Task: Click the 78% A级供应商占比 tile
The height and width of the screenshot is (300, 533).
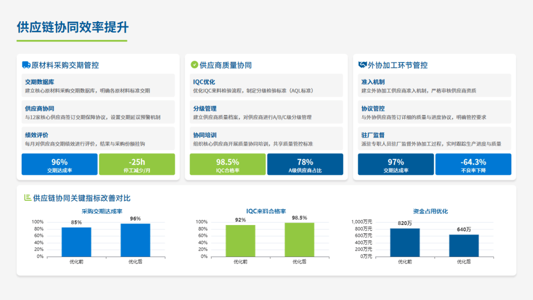Action: [x=305, y=164]
